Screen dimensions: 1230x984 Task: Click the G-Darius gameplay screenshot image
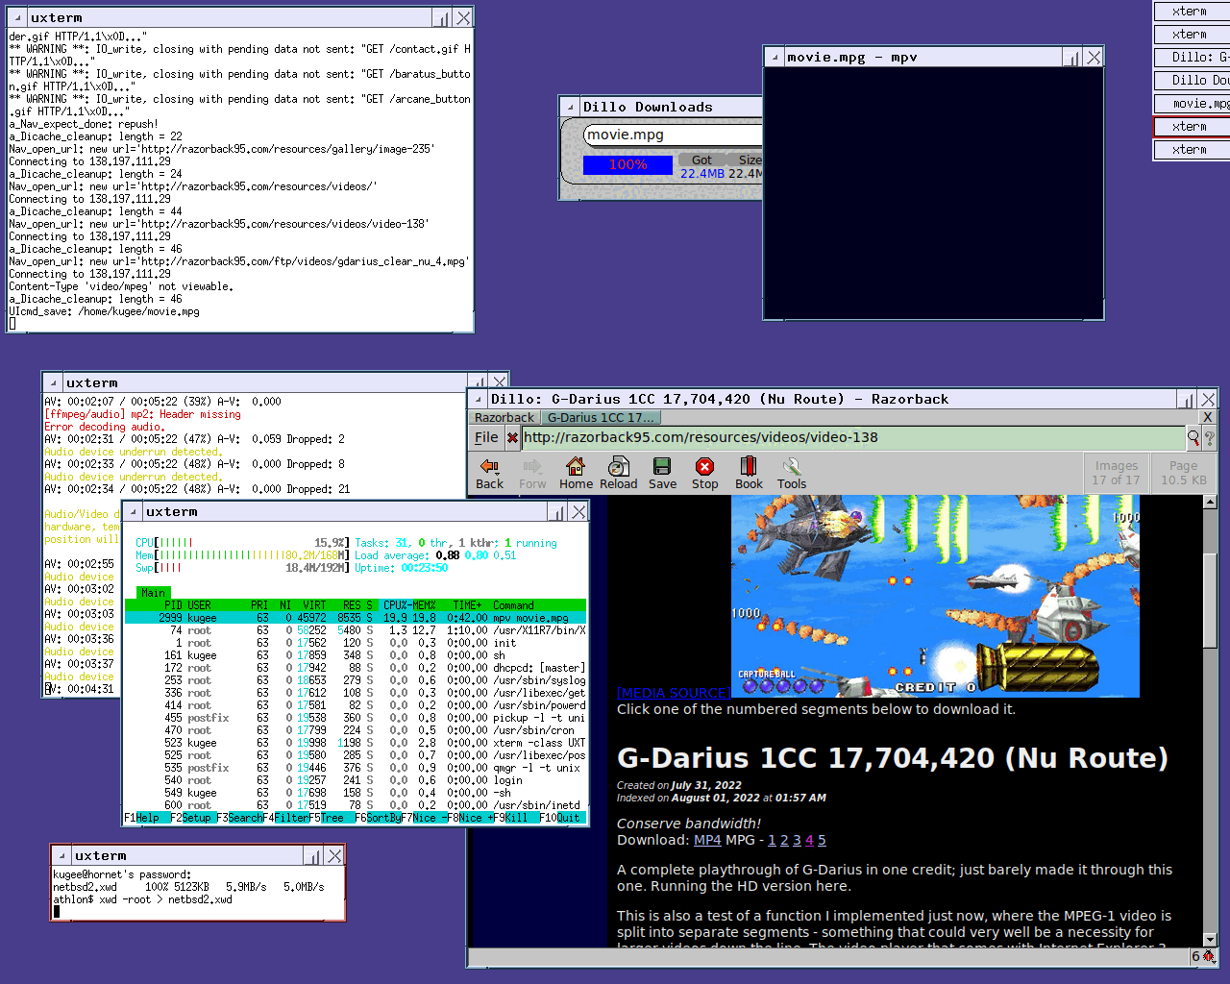pos(935,596)
